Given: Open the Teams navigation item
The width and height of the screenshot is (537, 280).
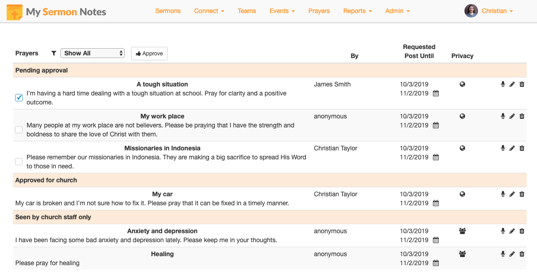Looking at the screenshot, I should point(247,11).
